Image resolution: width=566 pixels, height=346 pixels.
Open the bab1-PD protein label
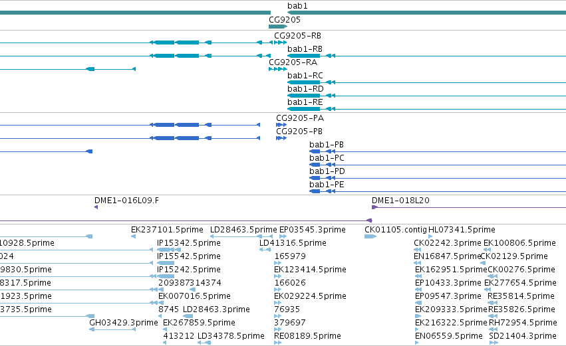[x=327, y=171]
